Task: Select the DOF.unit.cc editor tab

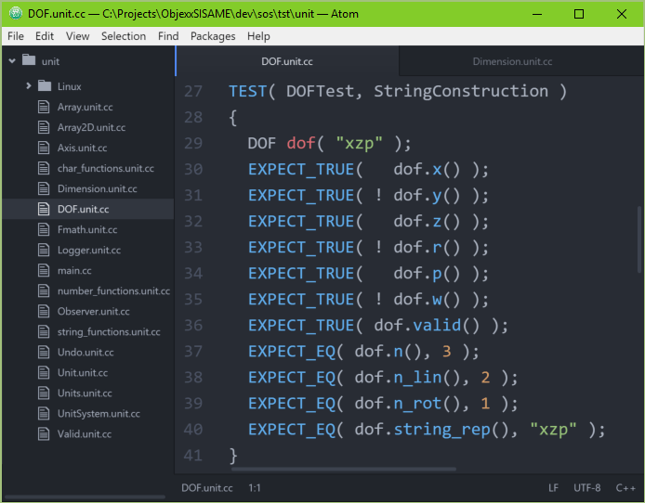Action: [287, 61]
